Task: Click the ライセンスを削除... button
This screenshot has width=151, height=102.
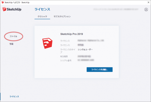Action: pos(100,70)
